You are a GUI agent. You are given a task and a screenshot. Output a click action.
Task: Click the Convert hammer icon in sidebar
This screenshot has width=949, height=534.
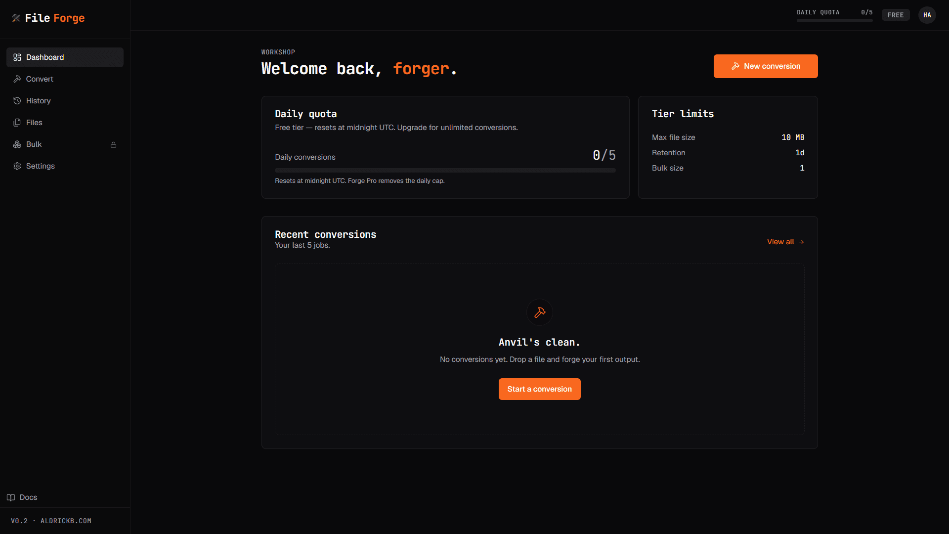pos(17,79)
